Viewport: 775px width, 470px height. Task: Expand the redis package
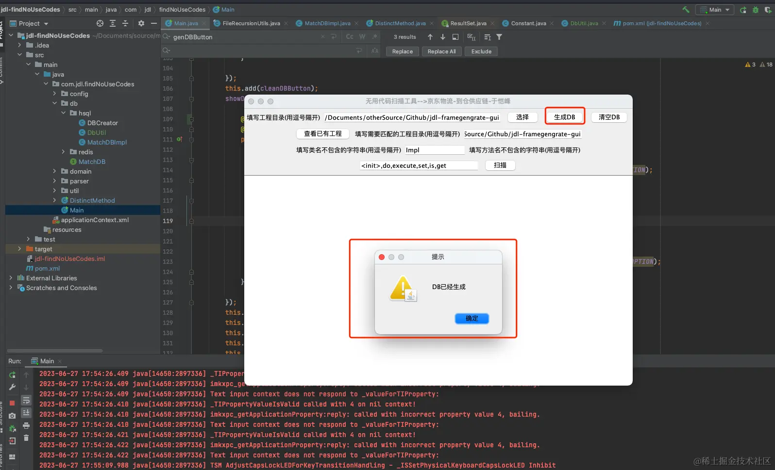point(63,152)
